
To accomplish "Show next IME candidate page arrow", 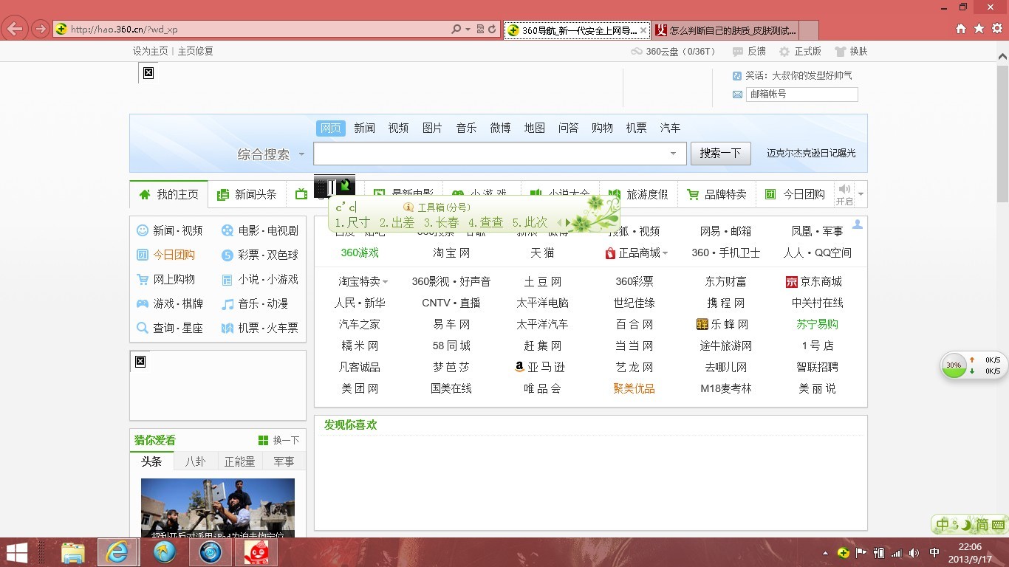I will 567,222.
